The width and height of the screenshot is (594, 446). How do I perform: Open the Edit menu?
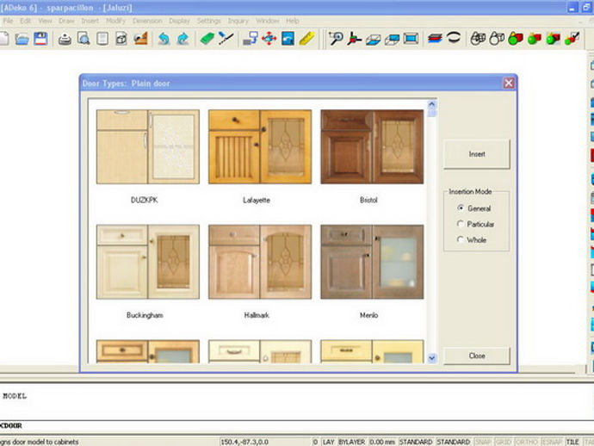click(x=25, y=21)
